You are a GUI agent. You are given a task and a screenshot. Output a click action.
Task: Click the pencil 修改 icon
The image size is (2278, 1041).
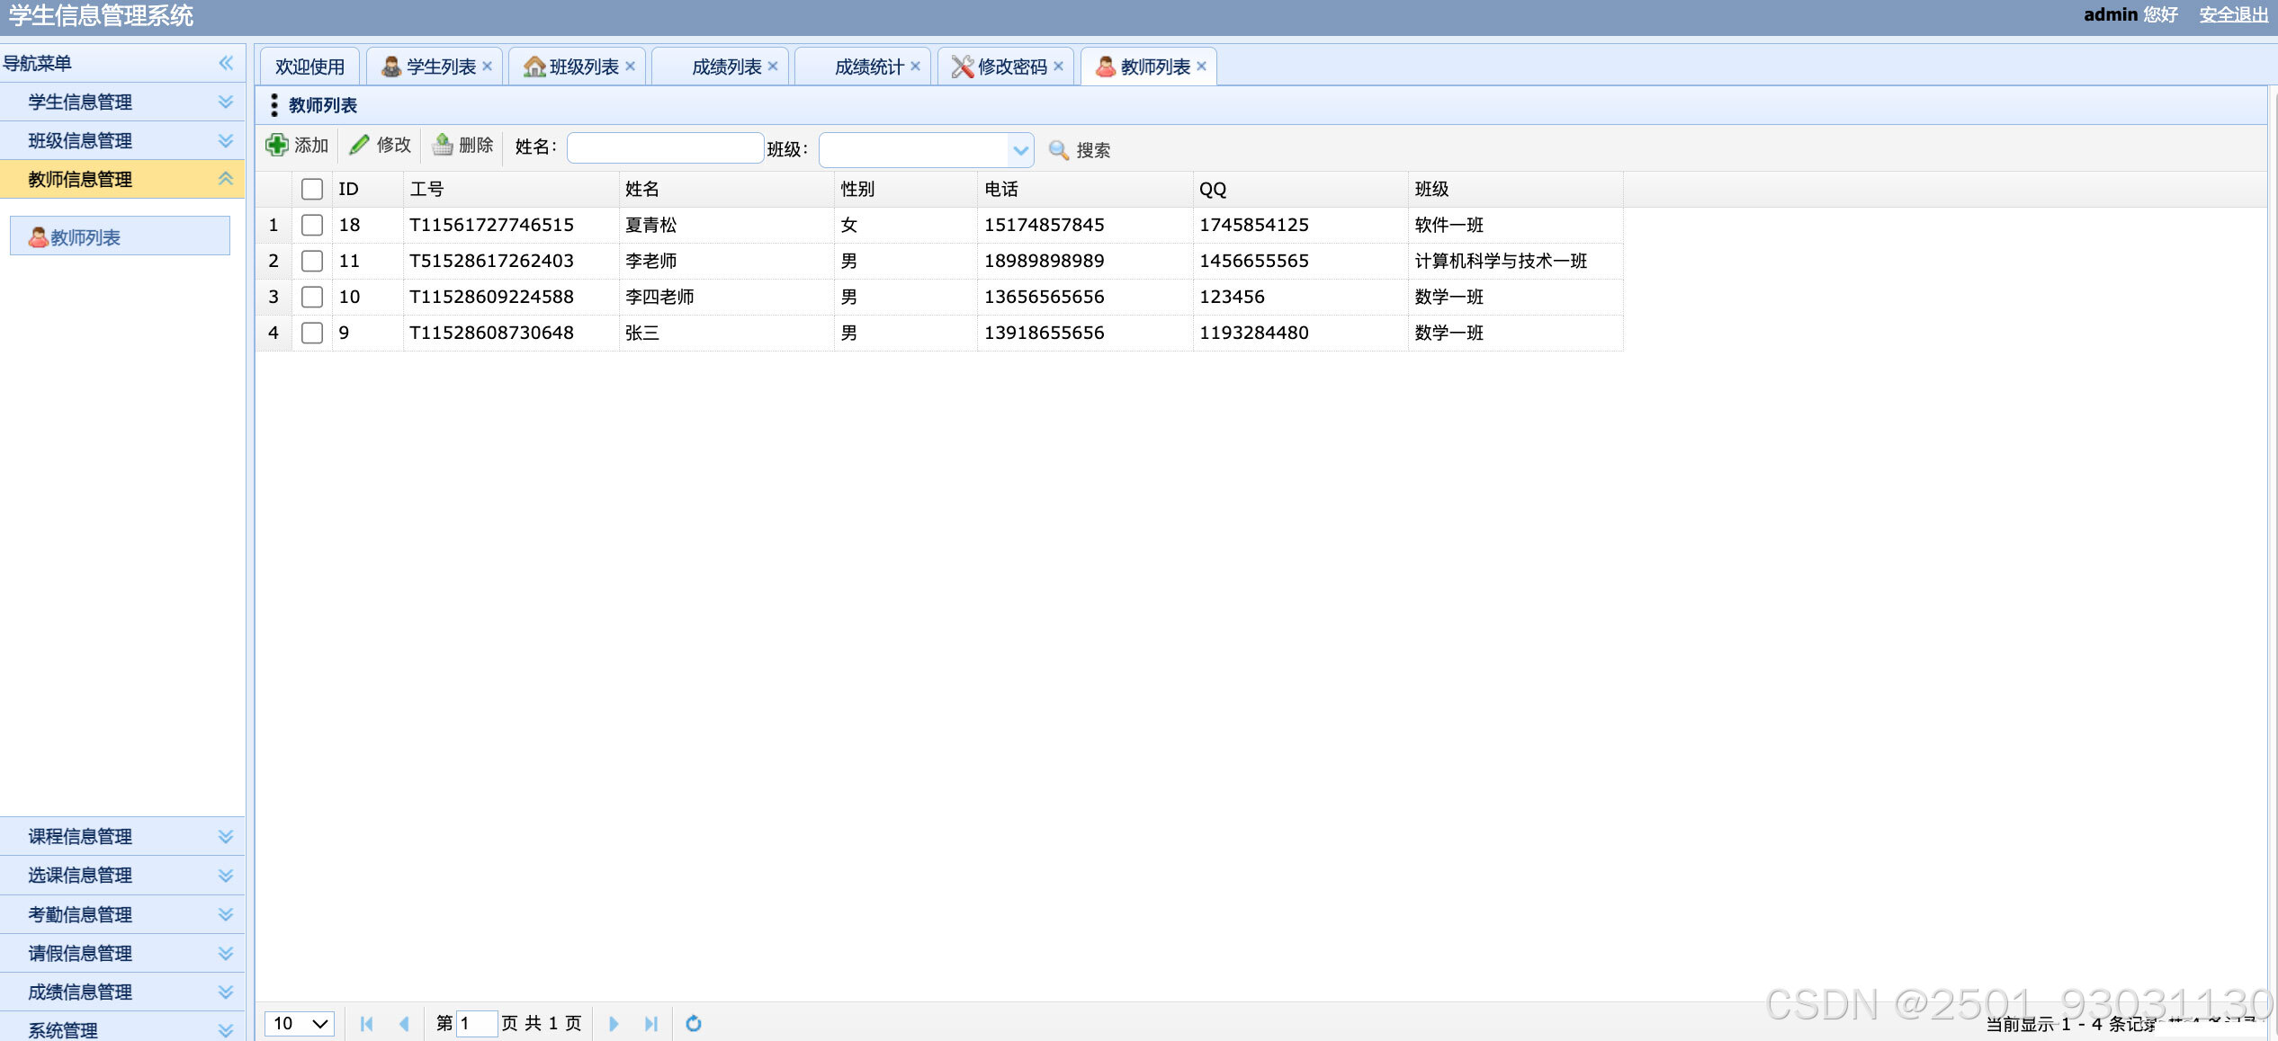[x=360, y=145]
